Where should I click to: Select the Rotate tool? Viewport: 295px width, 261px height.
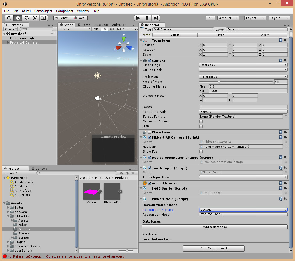click(26, 18)
